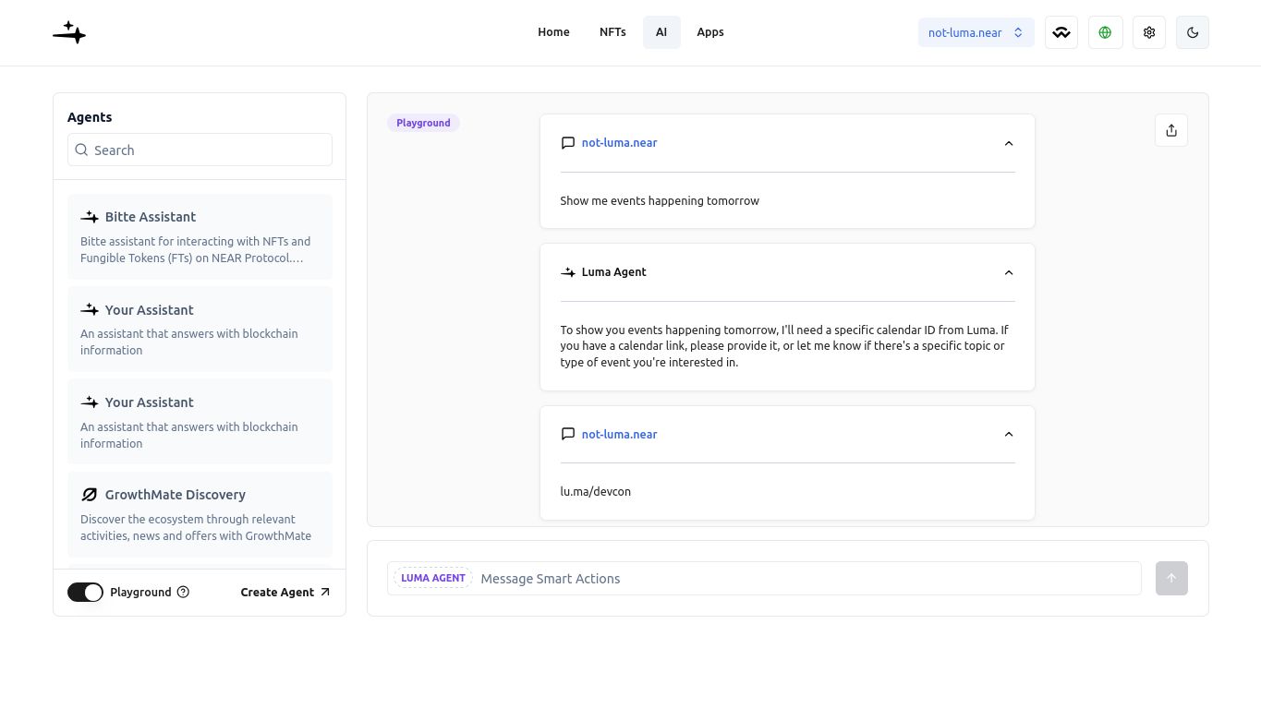
Task: Open settings via the gear icon
Action: pyautogui.click(x=1149, y=32)
